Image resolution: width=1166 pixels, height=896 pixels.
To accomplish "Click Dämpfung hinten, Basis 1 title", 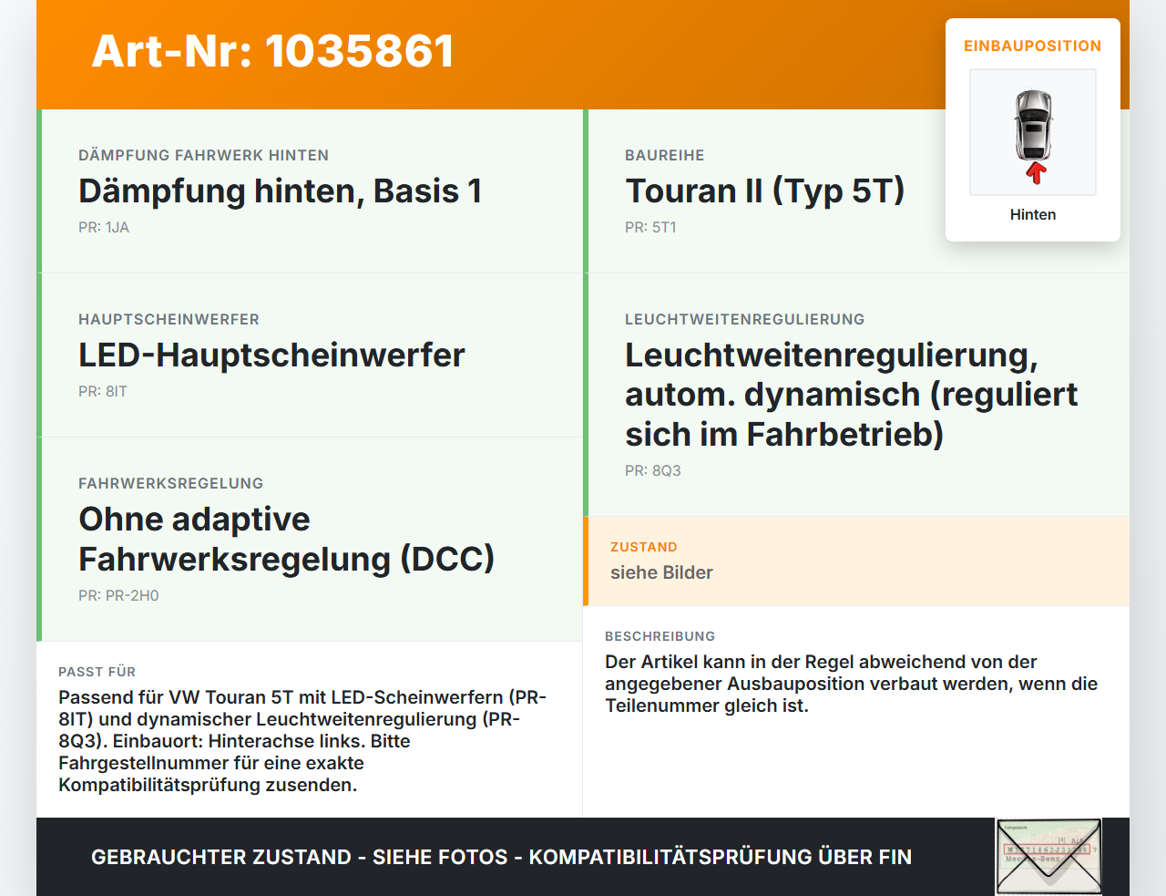I will click(x=280, y=191).
